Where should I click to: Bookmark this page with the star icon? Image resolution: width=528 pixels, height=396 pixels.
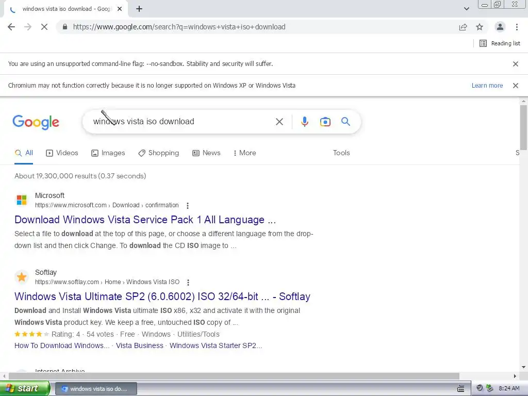point(480,27)
